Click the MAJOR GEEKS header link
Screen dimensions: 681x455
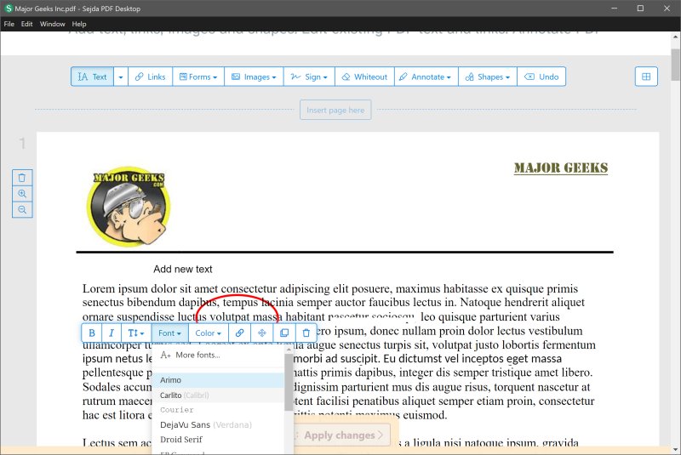pyautogui.click(x=561, y=168)
